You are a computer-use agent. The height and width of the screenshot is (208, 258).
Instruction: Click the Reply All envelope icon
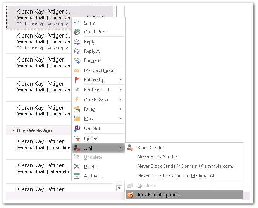pos(77,51)
